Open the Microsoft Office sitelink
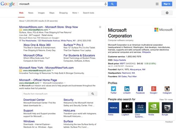This screenshot has width=176, height=132. click(33, 55)
